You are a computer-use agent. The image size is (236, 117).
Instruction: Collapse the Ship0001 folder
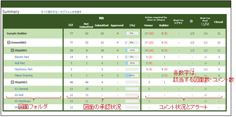[13, 51]
